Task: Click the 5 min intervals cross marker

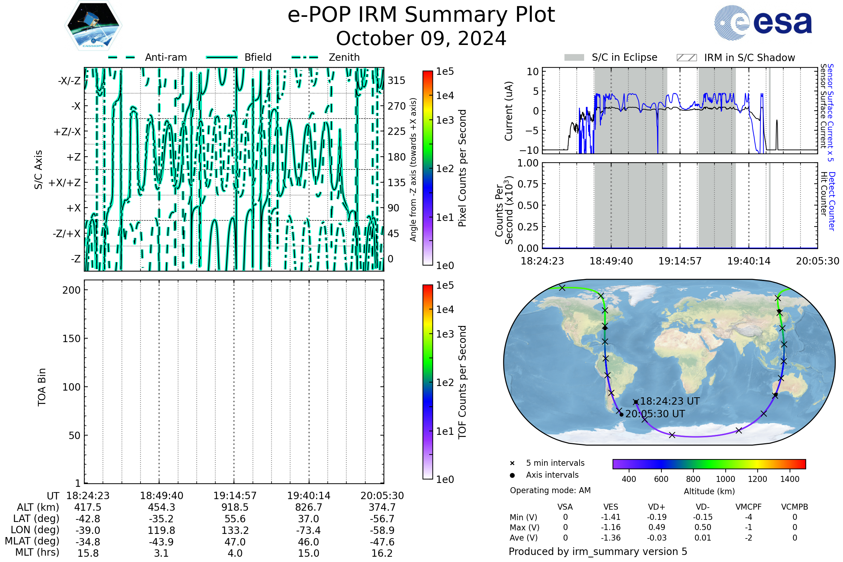Action: 512,463
